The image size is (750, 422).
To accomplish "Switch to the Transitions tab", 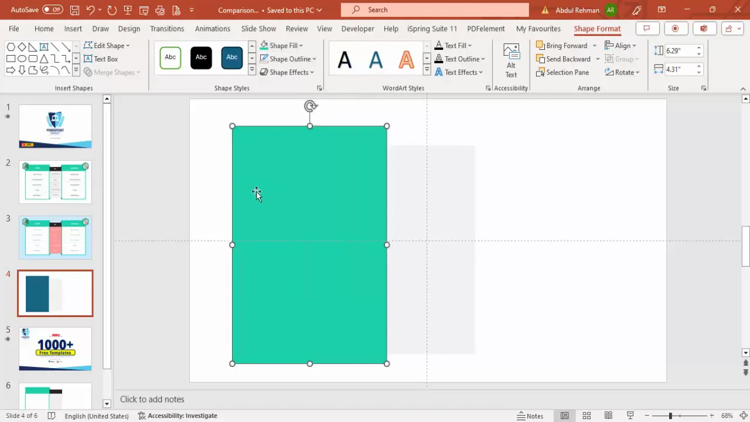I will (x=167, y=28).
